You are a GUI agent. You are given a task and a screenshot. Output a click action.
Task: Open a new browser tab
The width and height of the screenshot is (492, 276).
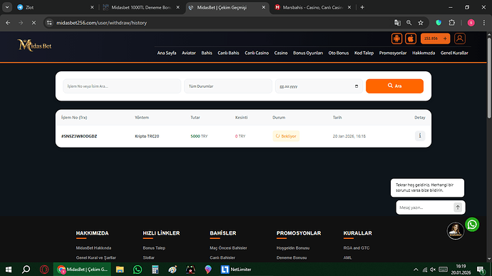coord(362,7)
